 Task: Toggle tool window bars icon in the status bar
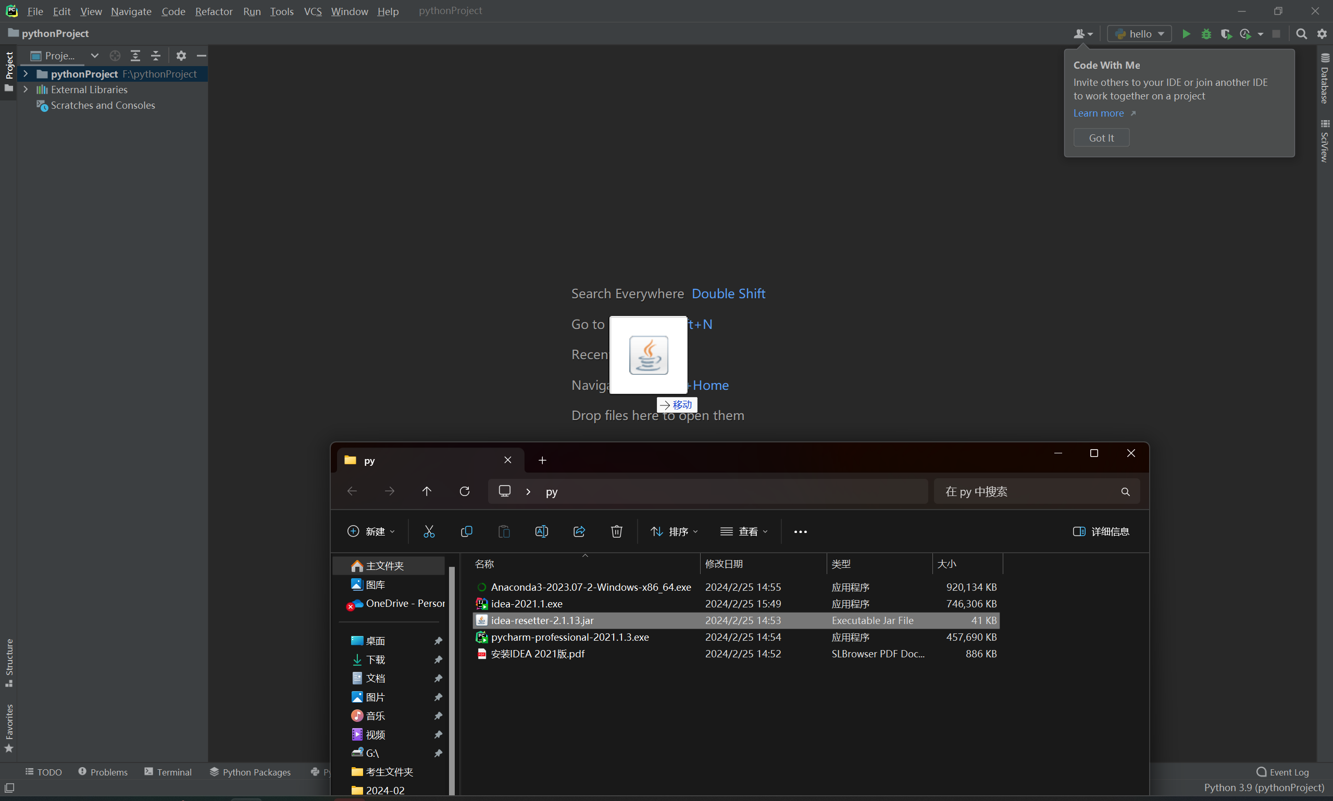click(x=9, y=787)
